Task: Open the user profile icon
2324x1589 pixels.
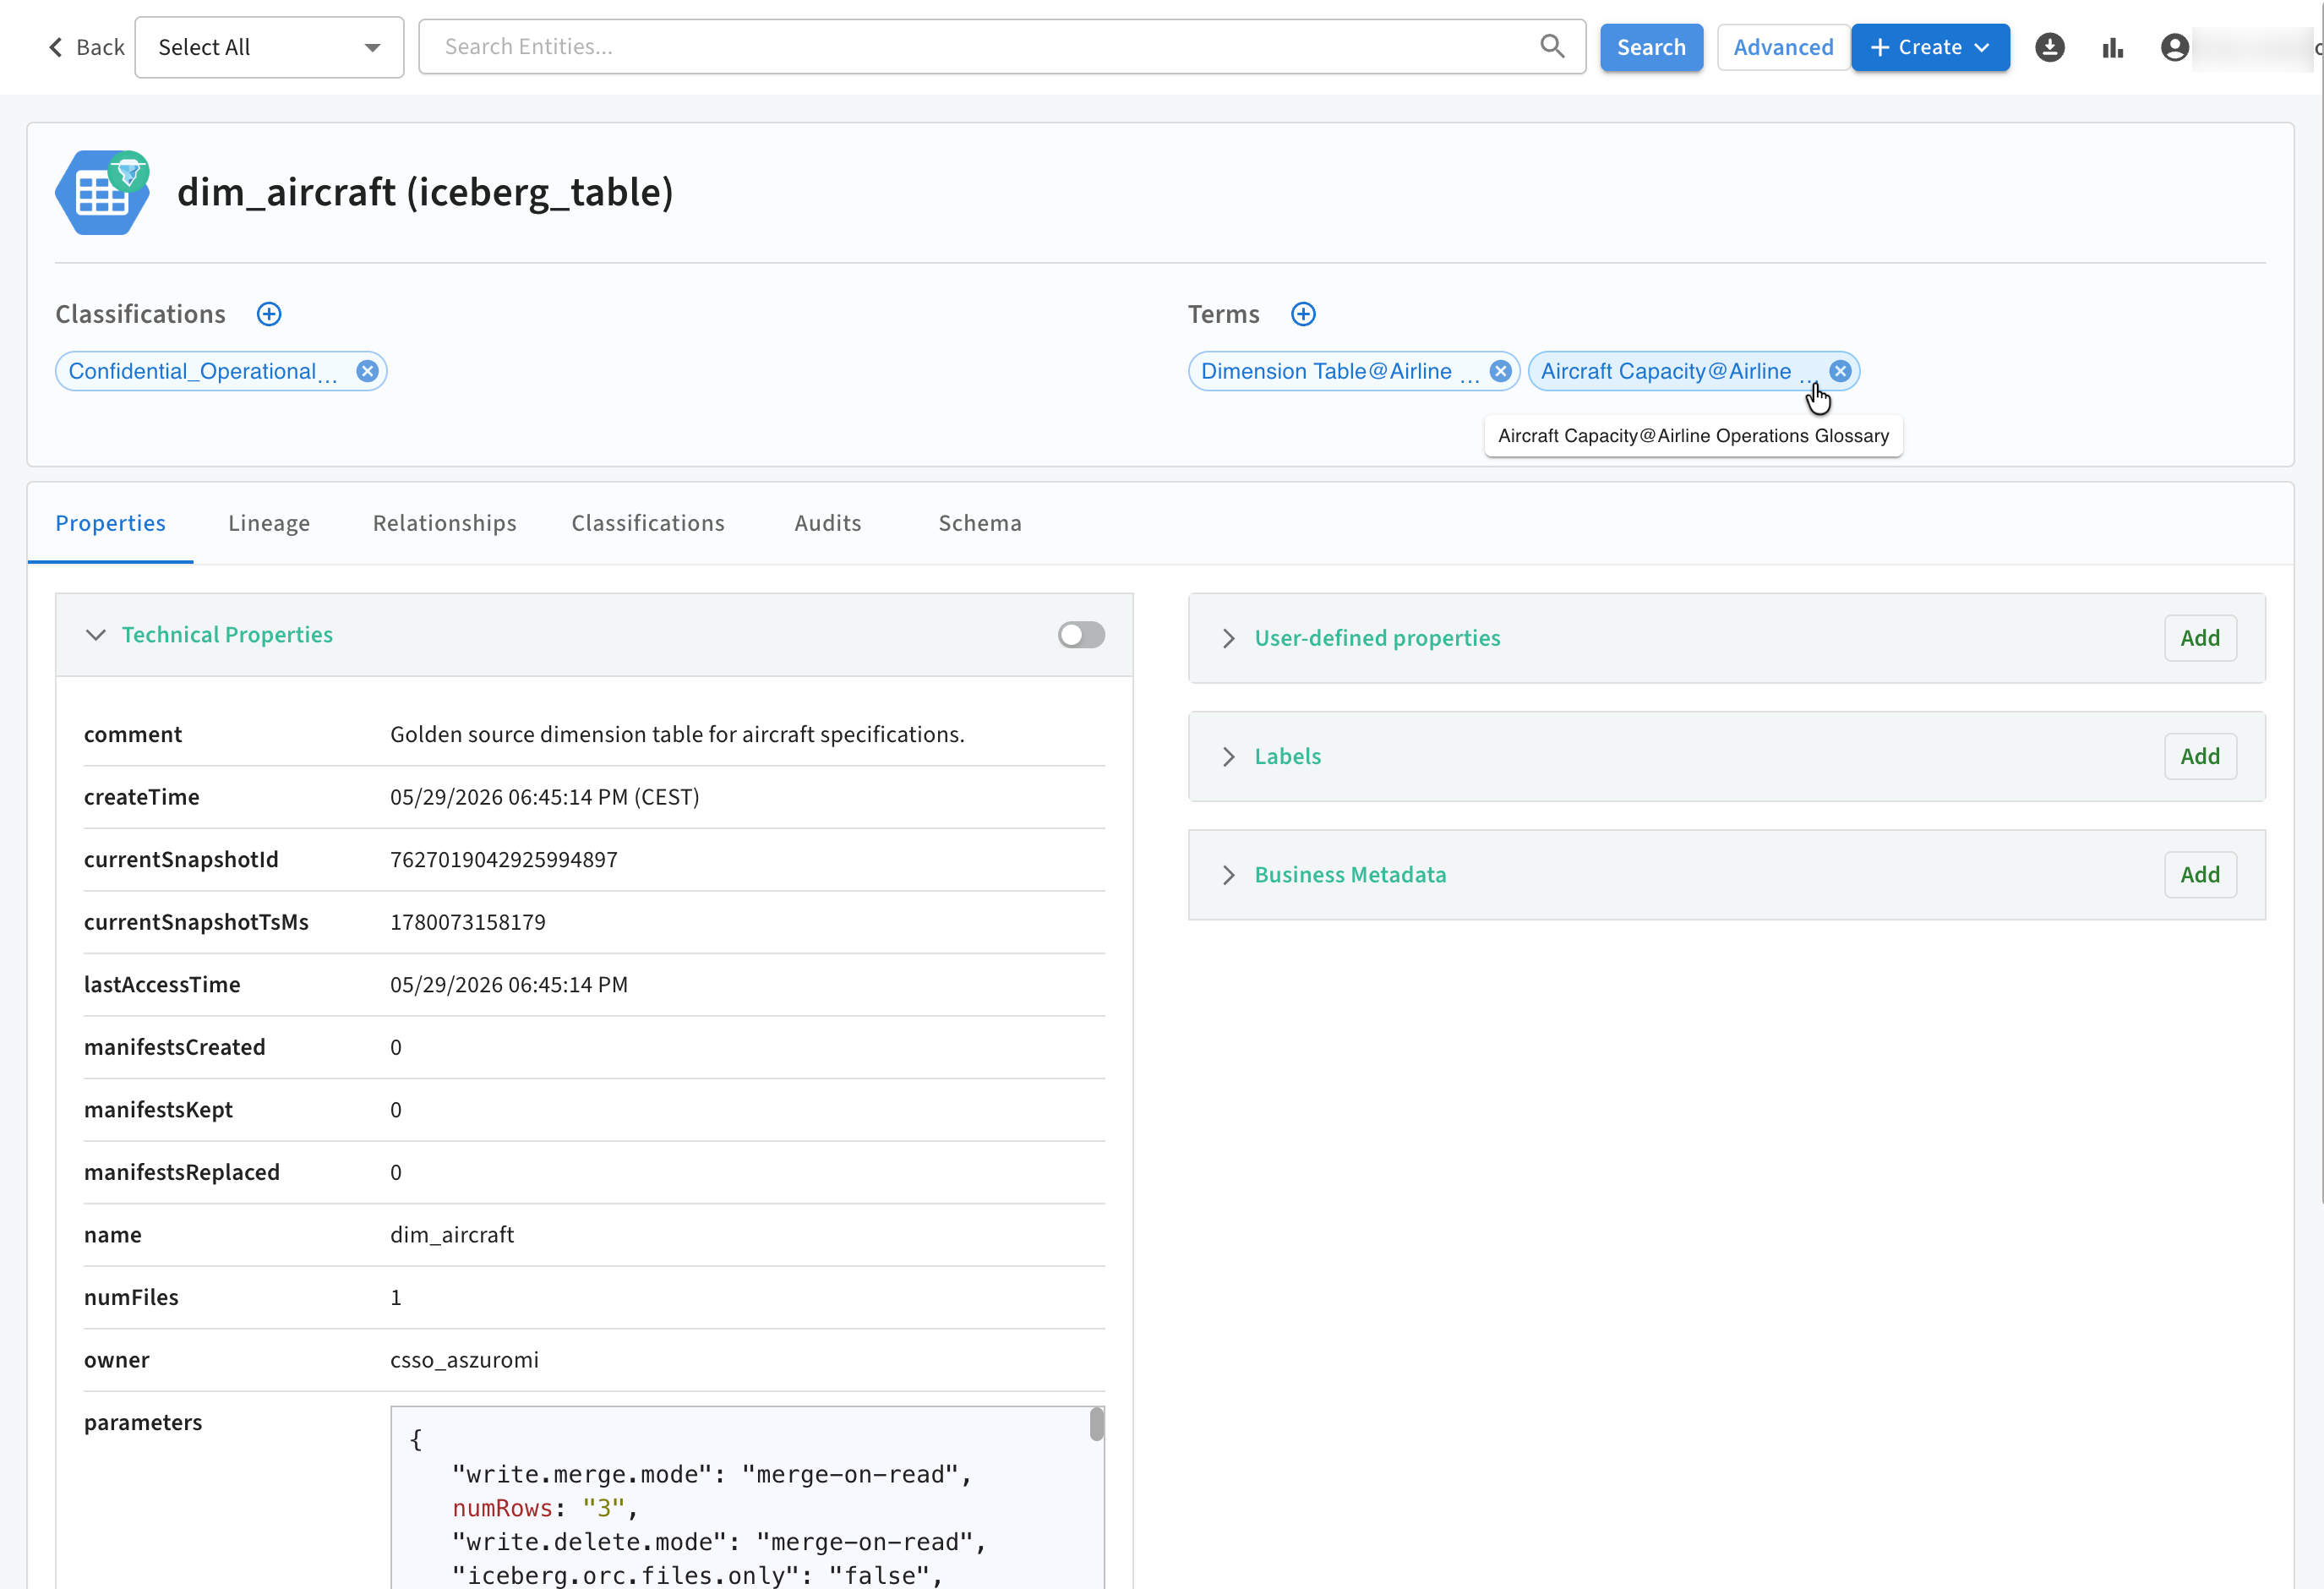Action: coord(2174,47)
